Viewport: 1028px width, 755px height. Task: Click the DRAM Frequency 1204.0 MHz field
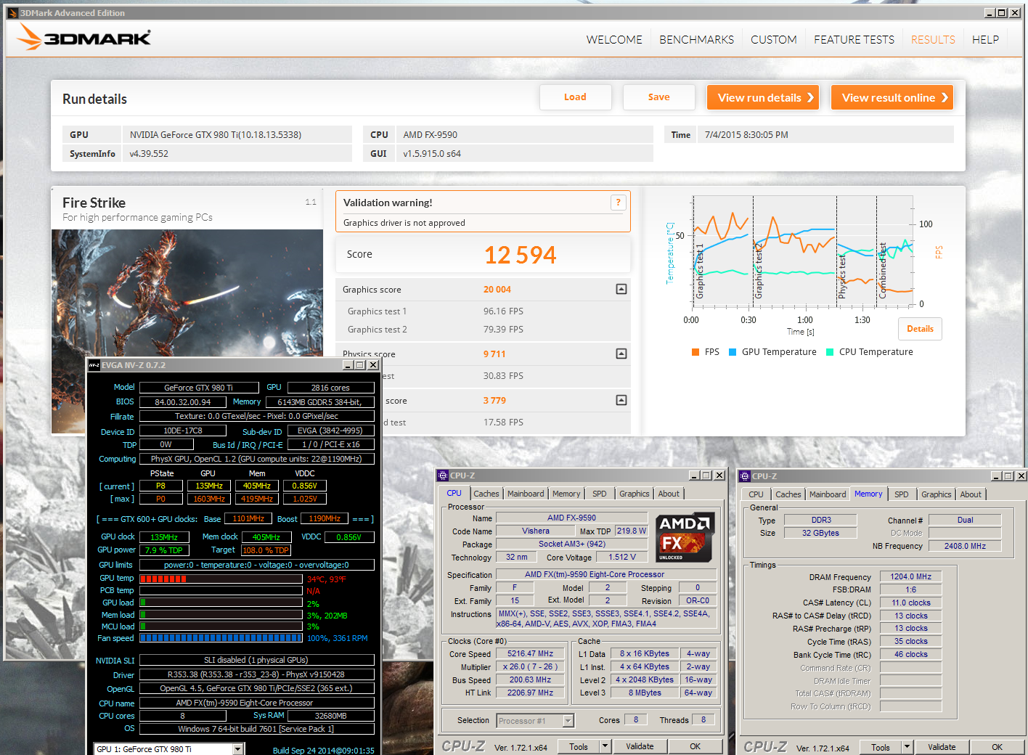911,576
